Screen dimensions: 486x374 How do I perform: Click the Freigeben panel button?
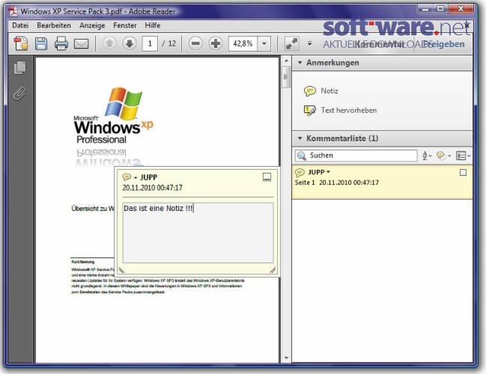click(443, 44)
